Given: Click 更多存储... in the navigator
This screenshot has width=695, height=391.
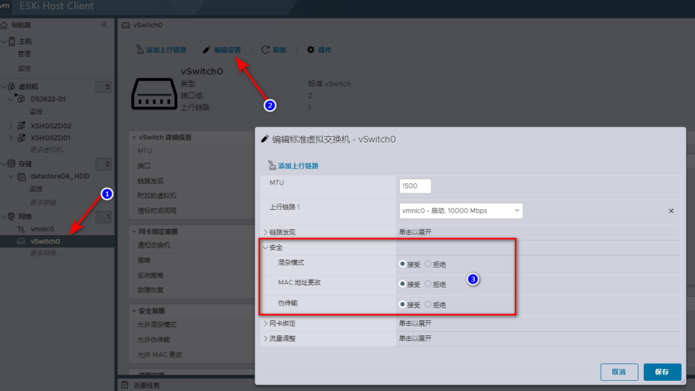Looking at the screenshot, I should point(45,202).
